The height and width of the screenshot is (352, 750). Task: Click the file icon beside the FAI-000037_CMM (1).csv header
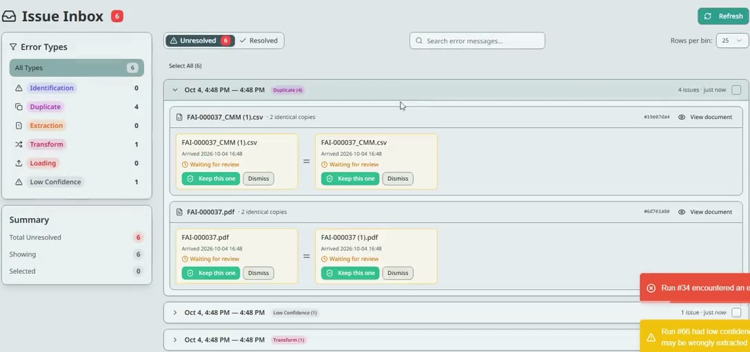[x=179, y=117]
